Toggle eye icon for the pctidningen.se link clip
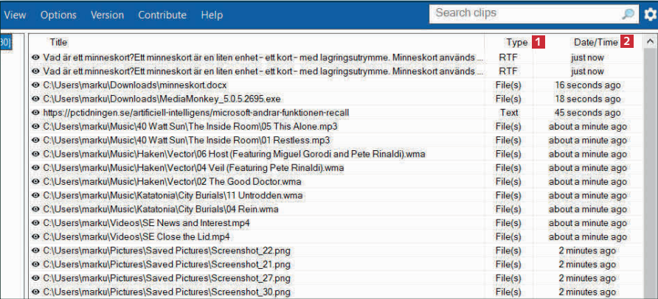The height and width of the screenshot is (299, 658). click(x=35, y=113)
